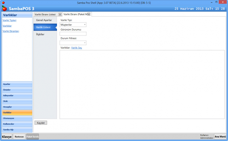The width and height of the screenshot is (228, 141).
Task: Close the Varlık Ekranı (Paket) tab
Action: click(89, 14)
